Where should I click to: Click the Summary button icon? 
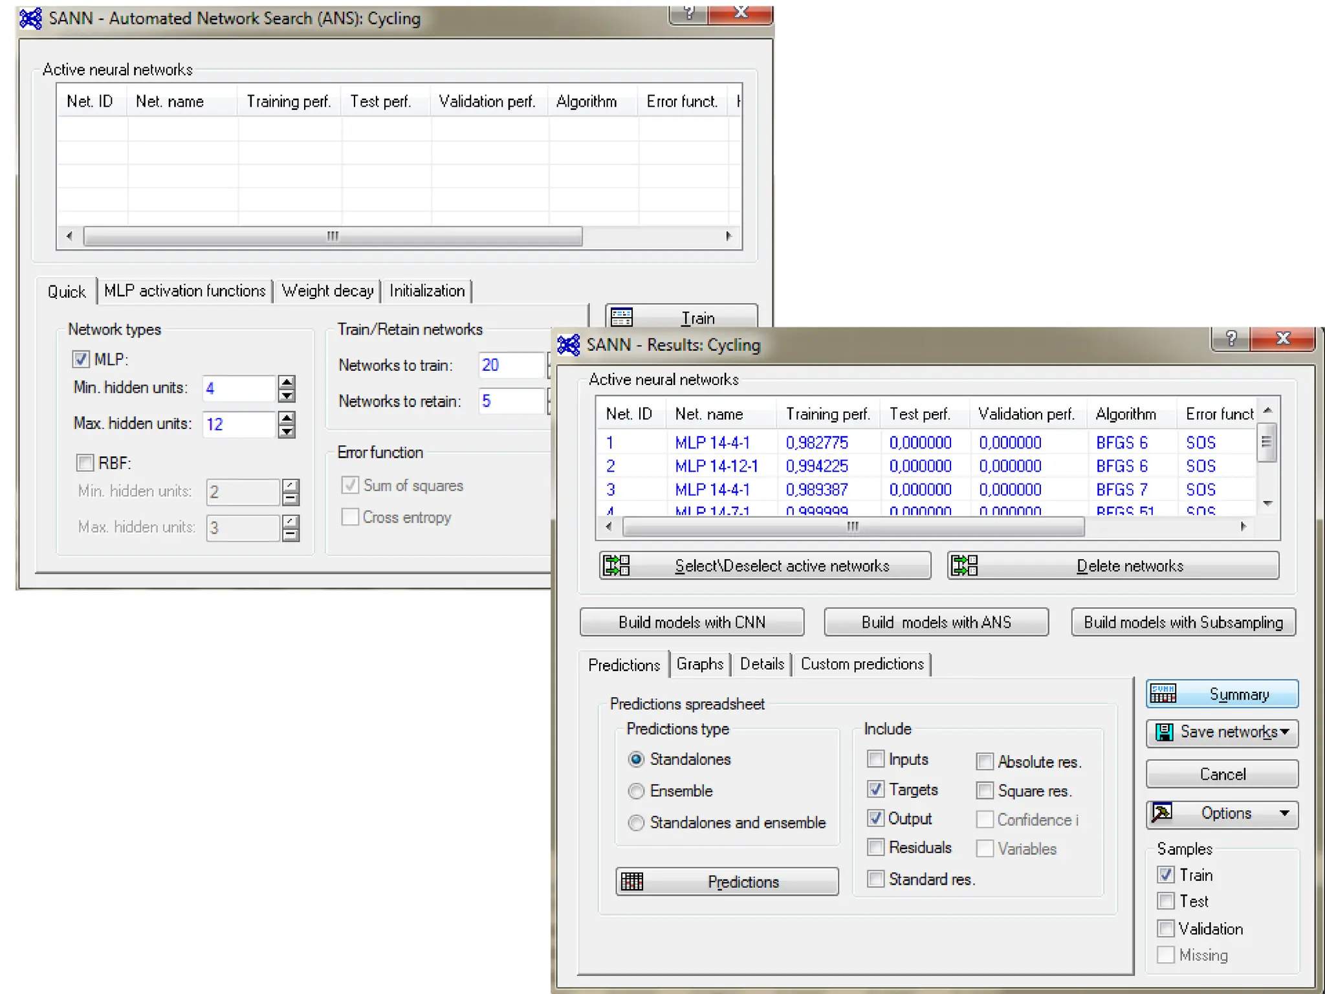coord(1163,694)
